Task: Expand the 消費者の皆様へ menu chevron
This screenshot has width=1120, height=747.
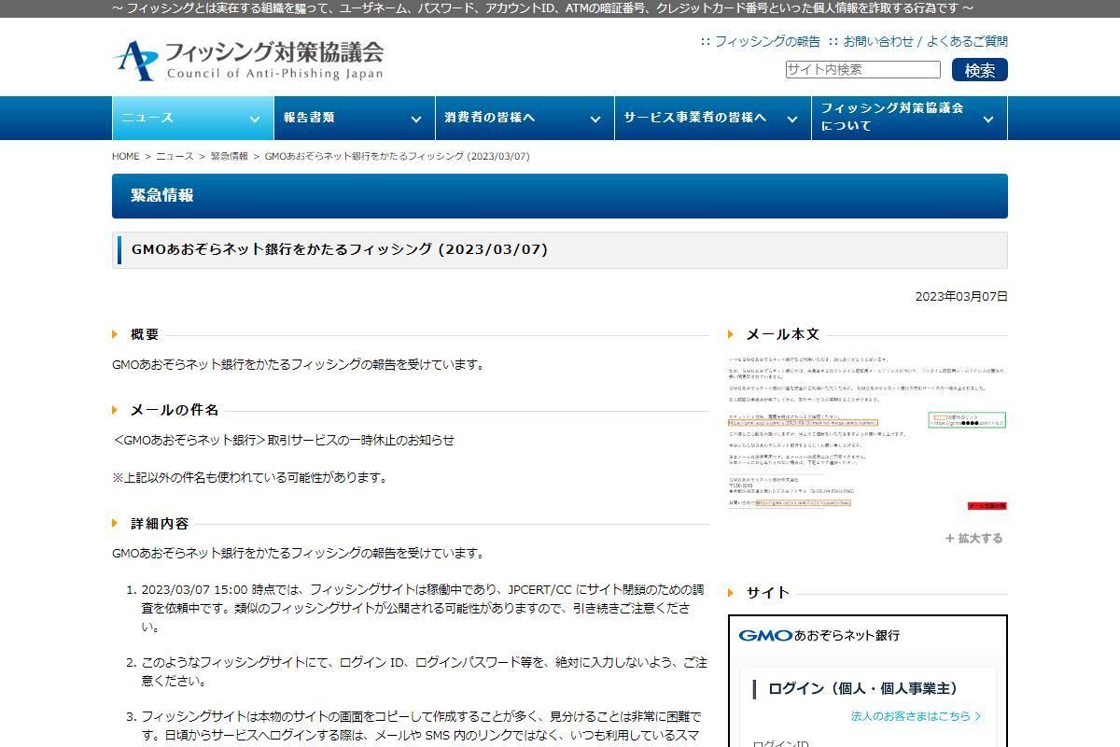Action: 595,119
